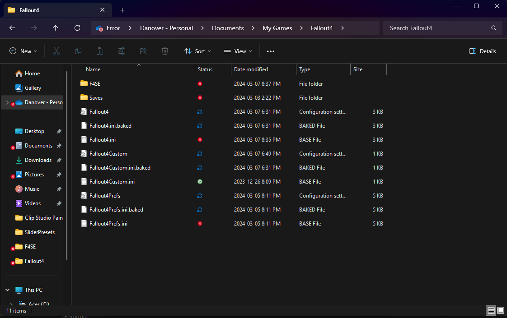Select the Fallout4.ini.baked file
This screenshot has height=318, width=507.
click(110, 125)
